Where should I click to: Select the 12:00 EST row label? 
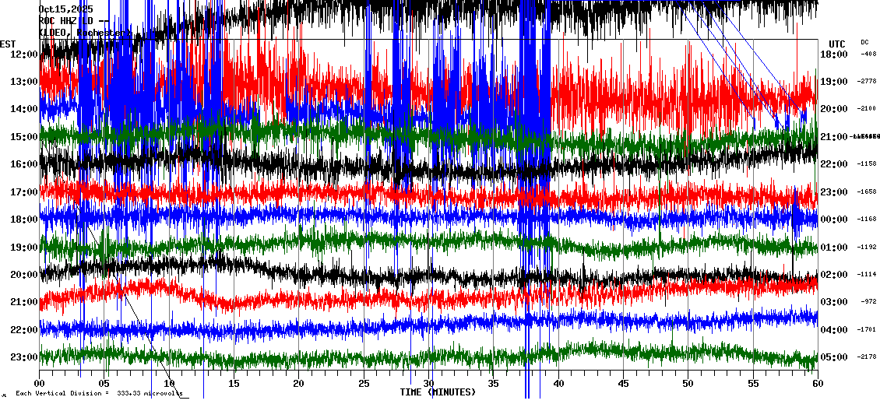point(25,54)
